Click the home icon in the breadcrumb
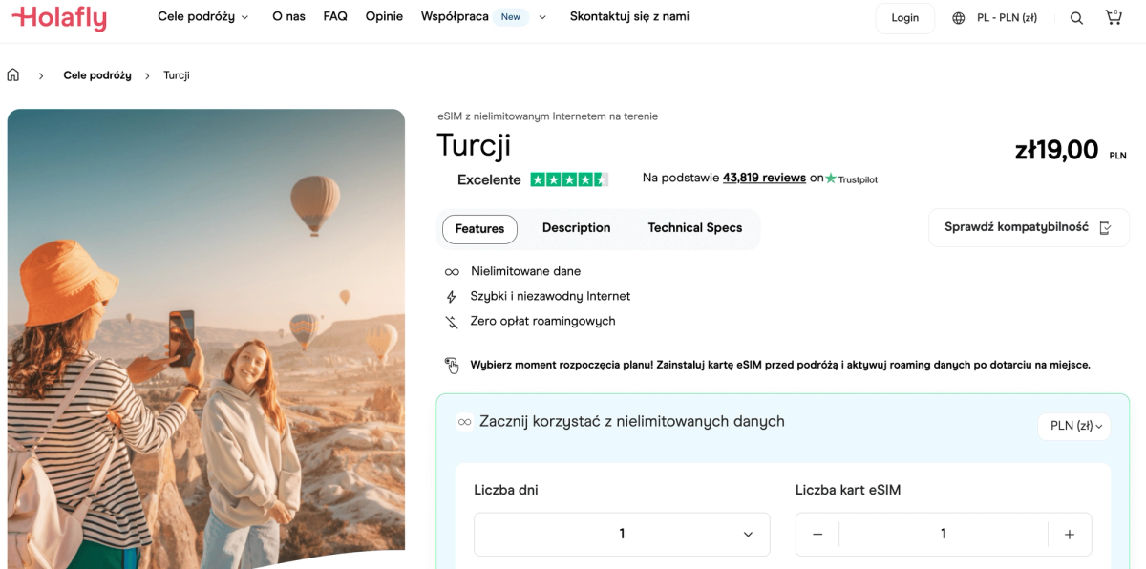 click(x=13, y=74)
